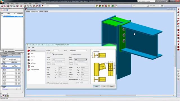Select the Steel connections tab under the inspector
The width and height of the screenshot is (180, 101).
[x=9, y=51]
